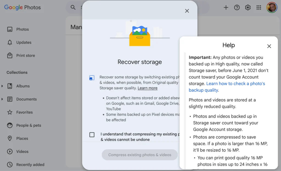Close the Recover storage dialog
This screenshot has width=281, height=171.
[x=187, y=11]
